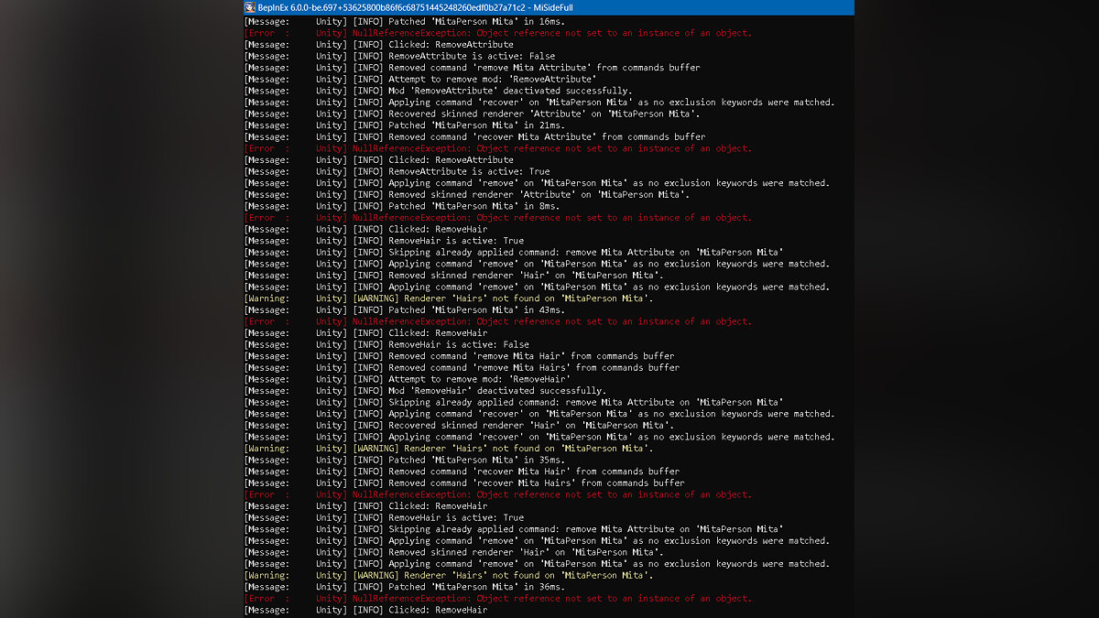The width and height of the screenshot is (1099, 618).
Task: Click 'Removed command recover Mita Attribute' entry
Action: (x=547, y=137)
